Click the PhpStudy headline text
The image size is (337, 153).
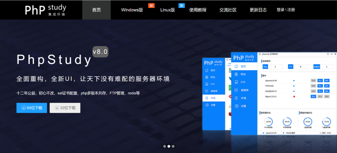[x=54, y=60]
